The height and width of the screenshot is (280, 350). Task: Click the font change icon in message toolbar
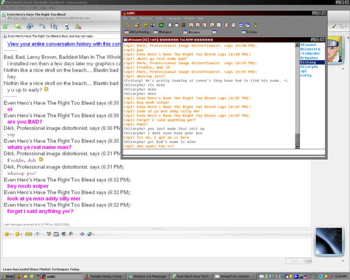tap(82, 234)
